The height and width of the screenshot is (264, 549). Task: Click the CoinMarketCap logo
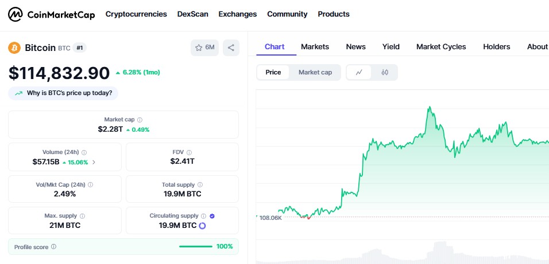(52, 14)
